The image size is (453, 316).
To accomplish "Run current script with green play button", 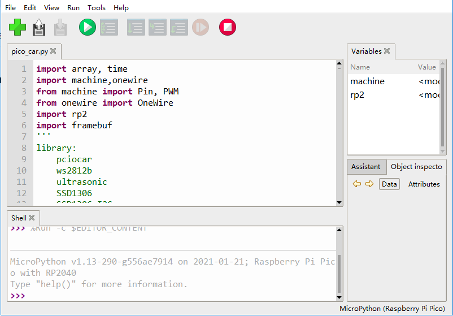I will (x=87, y=27).
